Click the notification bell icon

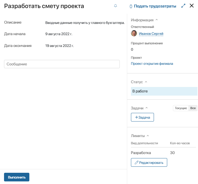pos(115,6)
